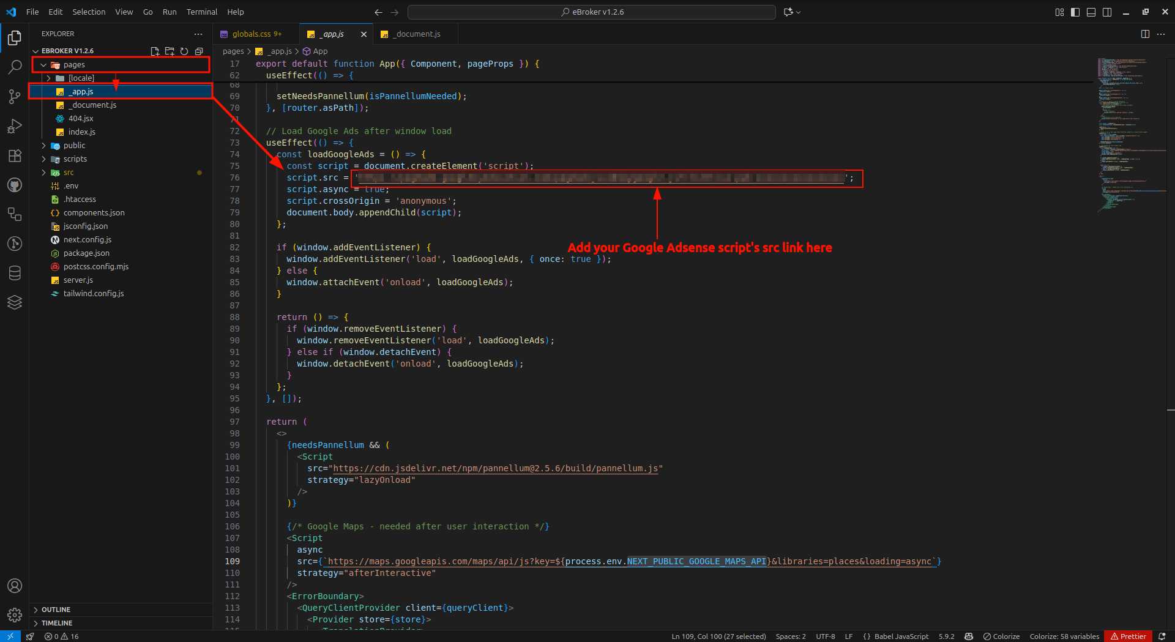Viewport: 1175px width, 642px height.
Task: Open the GitHub panel in activity bar
Action: coord(15,185)
